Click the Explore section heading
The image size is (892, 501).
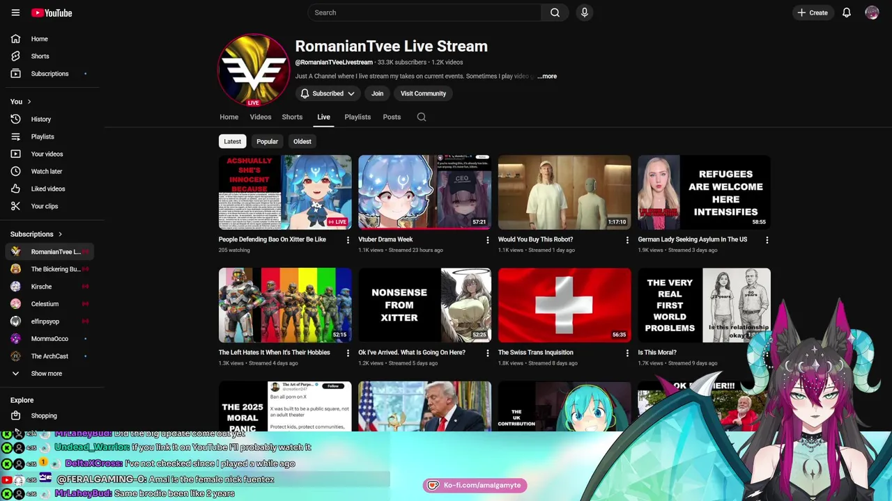click(x=22, y=400)
